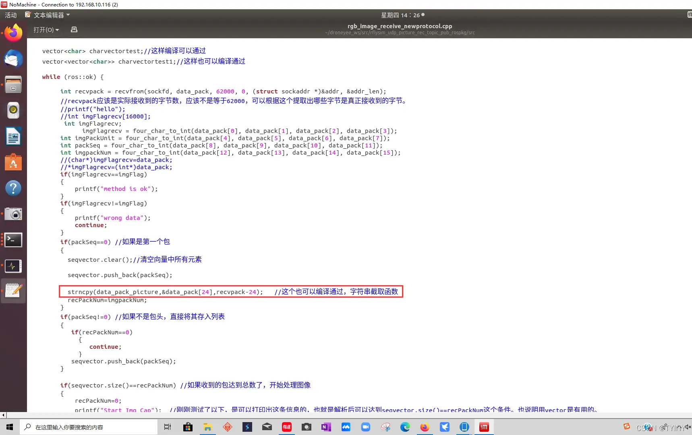Click 活动 Activities in the top bar
This screenshot has width=692, height=435.
[x=11, y=15]
